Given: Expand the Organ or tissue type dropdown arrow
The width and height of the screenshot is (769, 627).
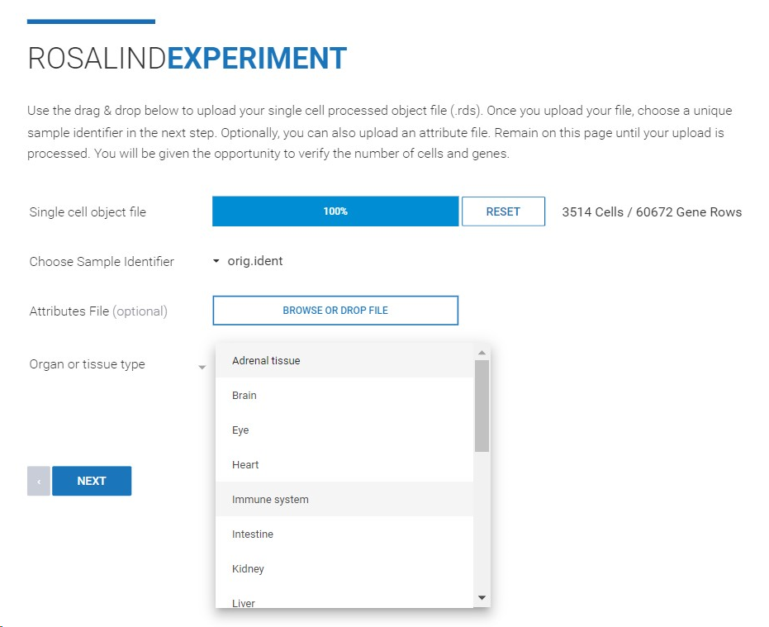Looking at the screenshot, I should 202,367.
